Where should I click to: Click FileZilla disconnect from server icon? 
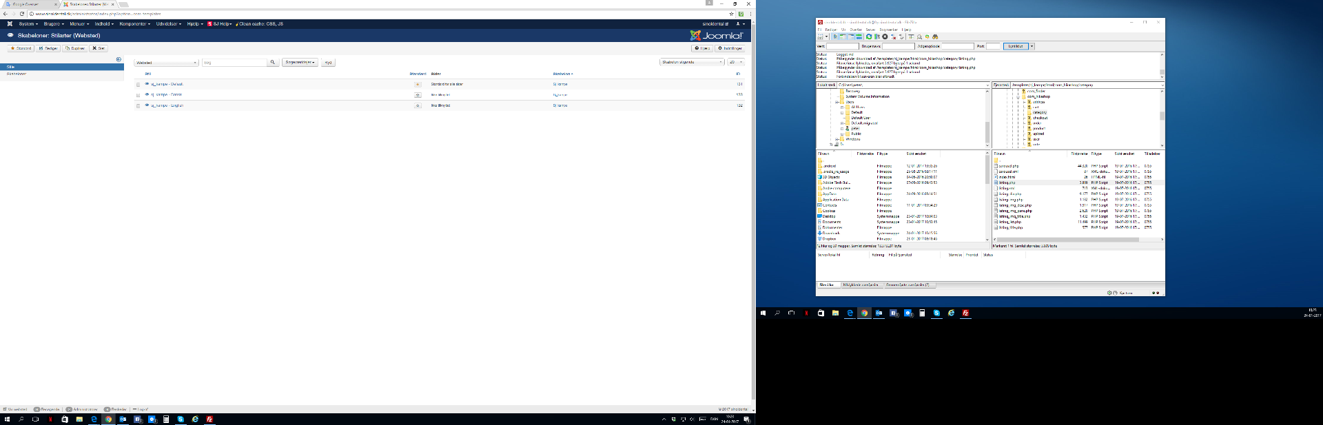893,37
